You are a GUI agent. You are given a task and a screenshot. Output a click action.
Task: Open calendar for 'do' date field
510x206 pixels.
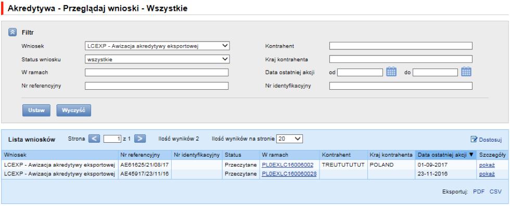[x=467, y=72]
